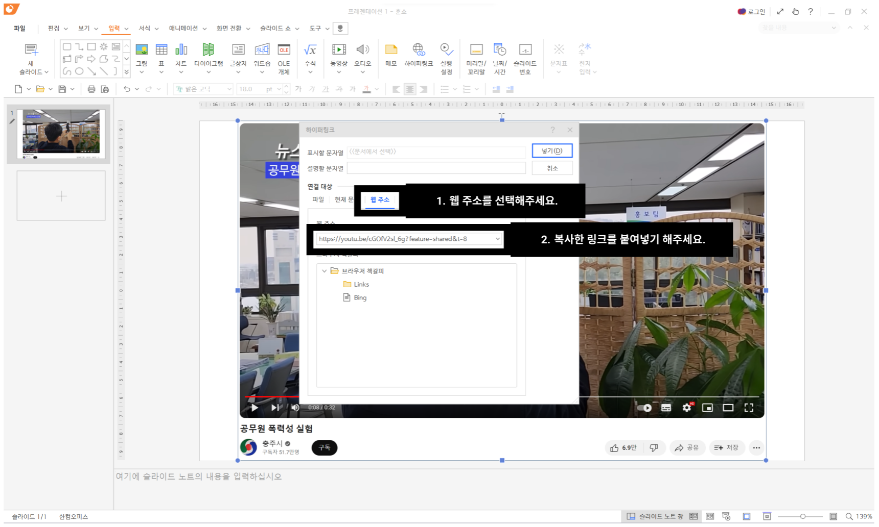The height and width of the screenshot is (527, 879).
Task: Click the 넣기(D) button
Action: coord(552,150)
